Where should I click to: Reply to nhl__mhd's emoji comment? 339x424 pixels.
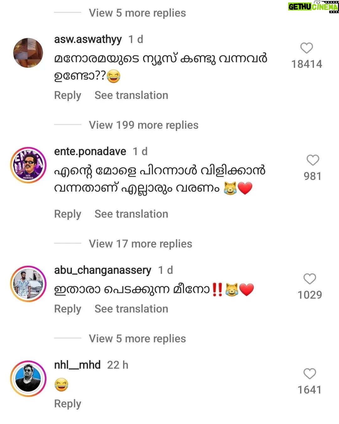click(67, 404)
